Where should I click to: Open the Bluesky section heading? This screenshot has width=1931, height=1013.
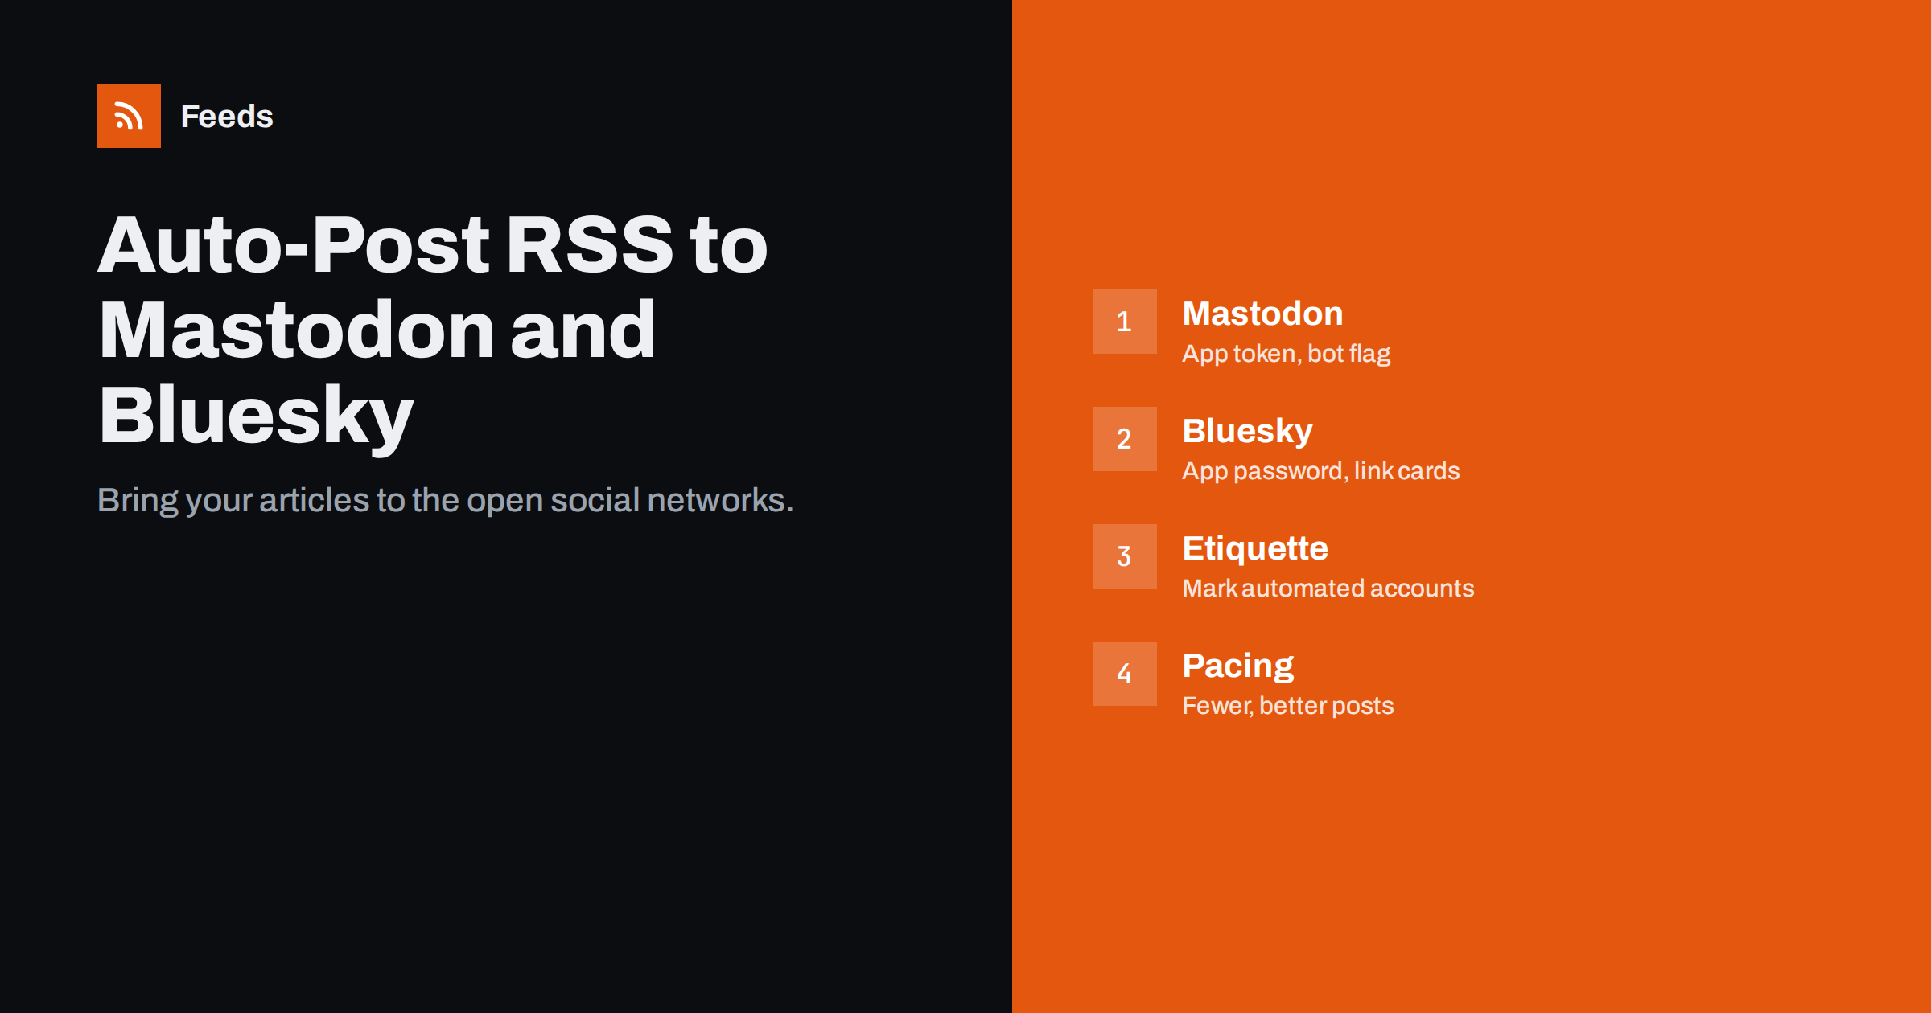click(x=1247, y=432)
